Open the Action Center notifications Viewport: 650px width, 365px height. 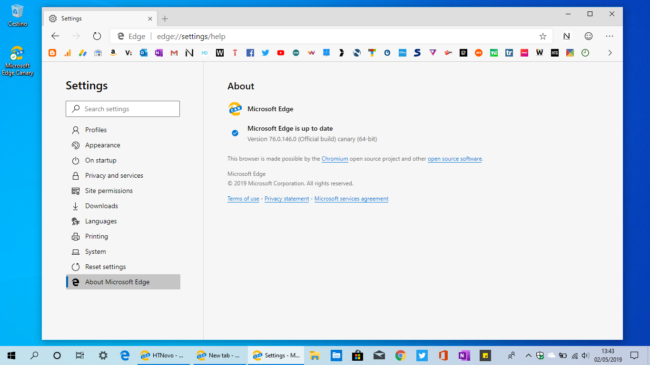pyautogui.click(x=634, y=355)
